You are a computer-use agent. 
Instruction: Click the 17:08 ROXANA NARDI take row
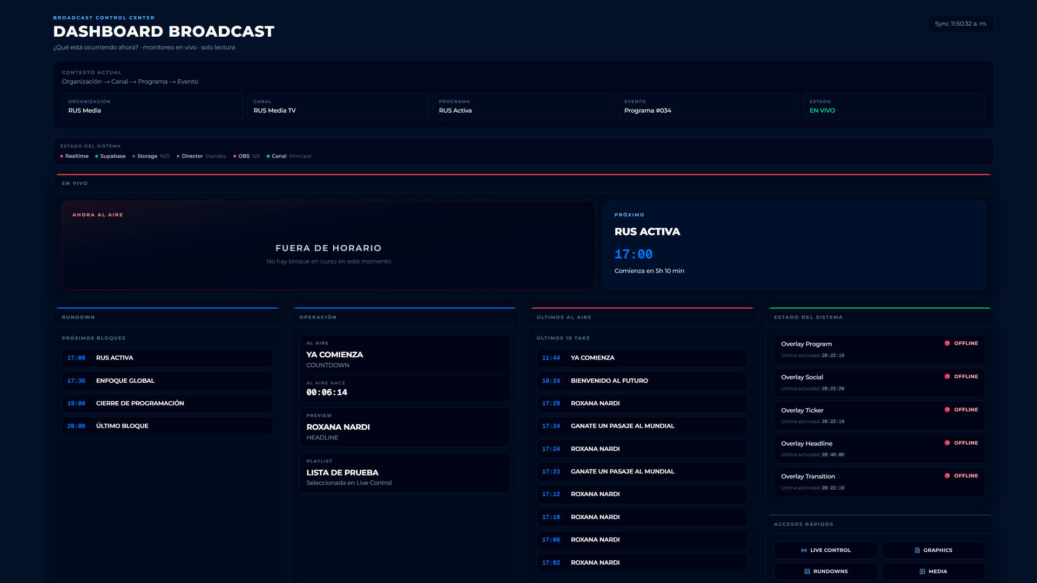642,540
